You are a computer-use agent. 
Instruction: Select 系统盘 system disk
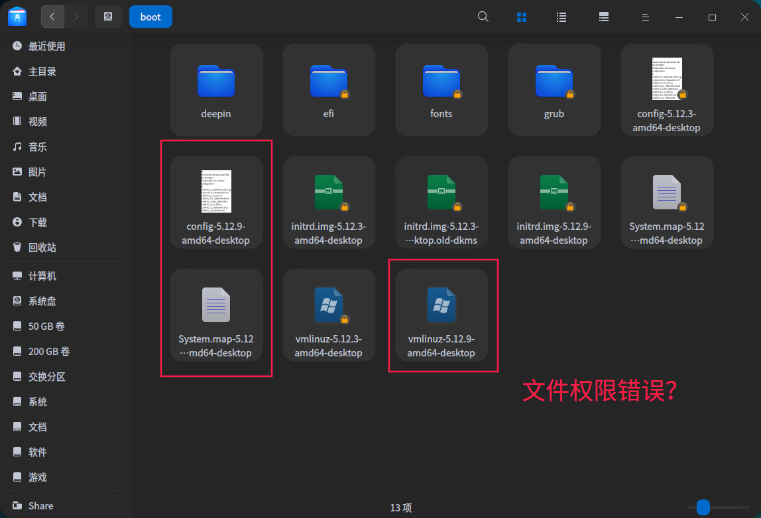[x=63, y=301]
